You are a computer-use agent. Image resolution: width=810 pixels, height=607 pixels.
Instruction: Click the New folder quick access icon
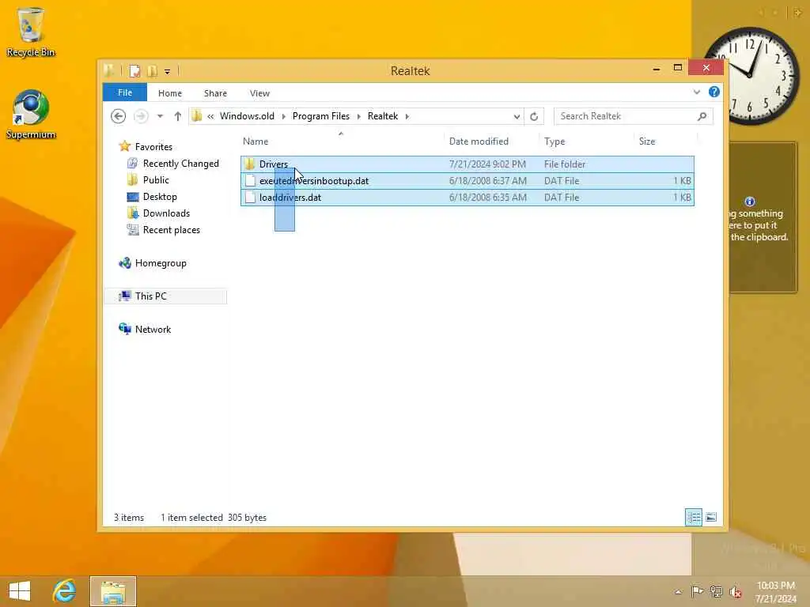152,70
